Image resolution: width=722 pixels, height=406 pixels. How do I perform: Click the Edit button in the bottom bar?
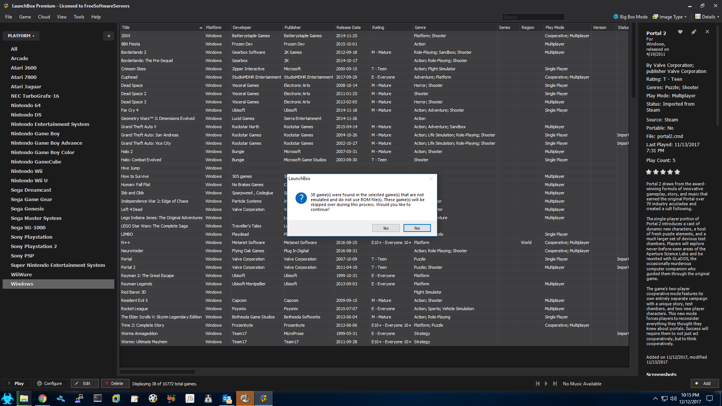85,383
